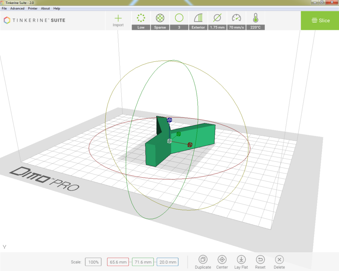Edit the red 65.6 mm width field

[118, 262]
